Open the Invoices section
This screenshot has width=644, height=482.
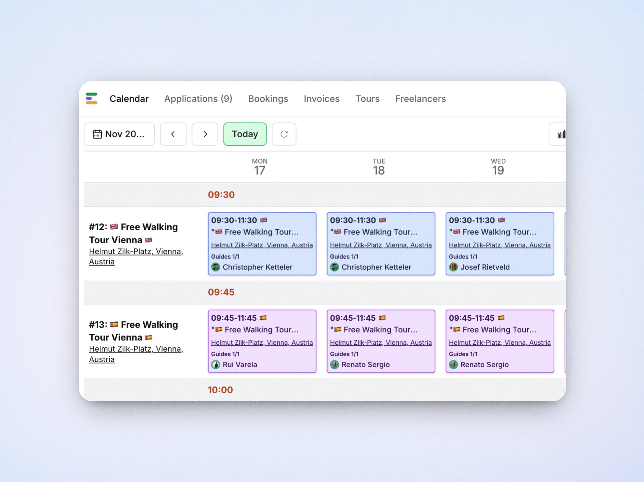tap(321, 99)
